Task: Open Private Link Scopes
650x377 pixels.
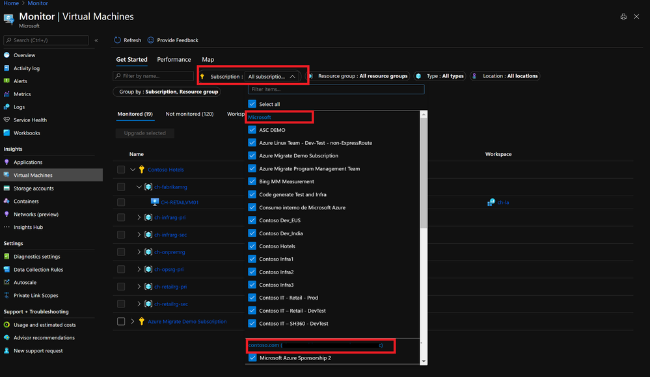Action: coord(36,296)
